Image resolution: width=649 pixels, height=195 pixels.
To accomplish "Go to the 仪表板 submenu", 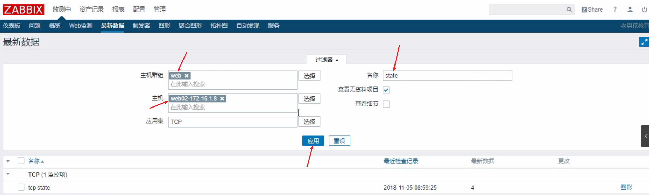I will pos(12,26).
